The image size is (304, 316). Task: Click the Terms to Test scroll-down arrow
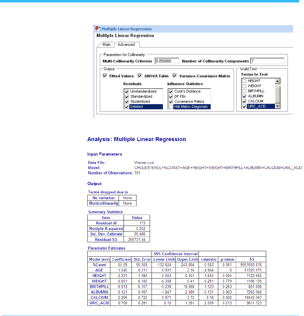tap(278, 106)
